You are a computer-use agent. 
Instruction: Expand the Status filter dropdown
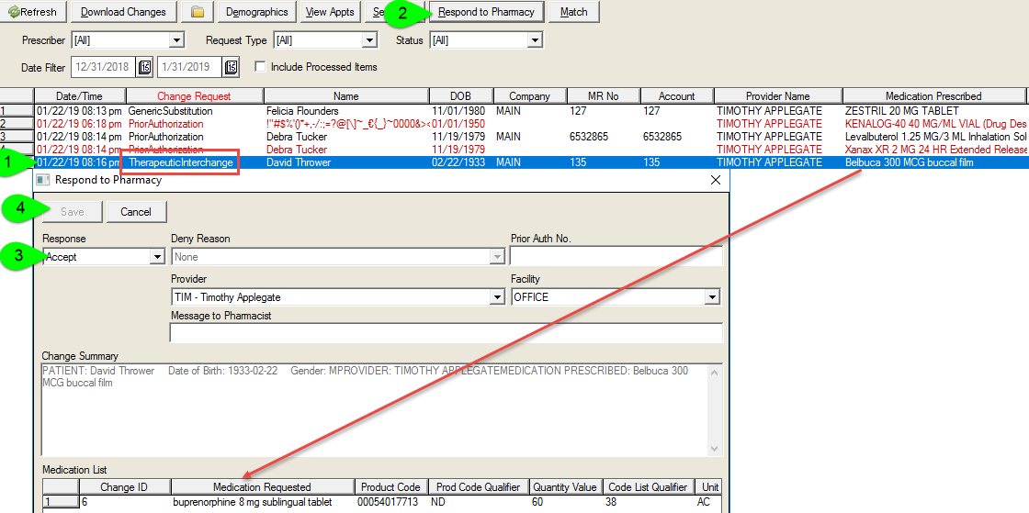[534, 40]
